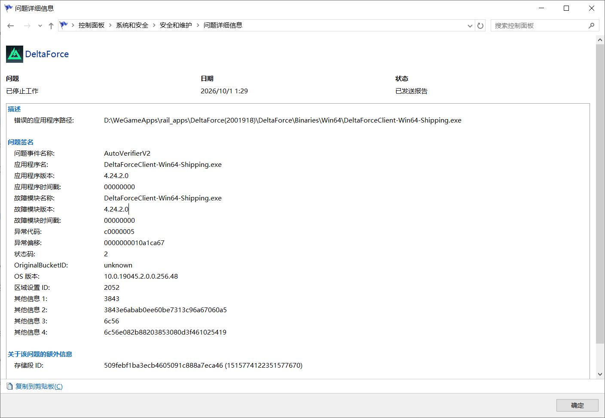Open the 系统和安全 breadcrumb
Viewport: 605px width, 418px height.
[x=132, y=25]
